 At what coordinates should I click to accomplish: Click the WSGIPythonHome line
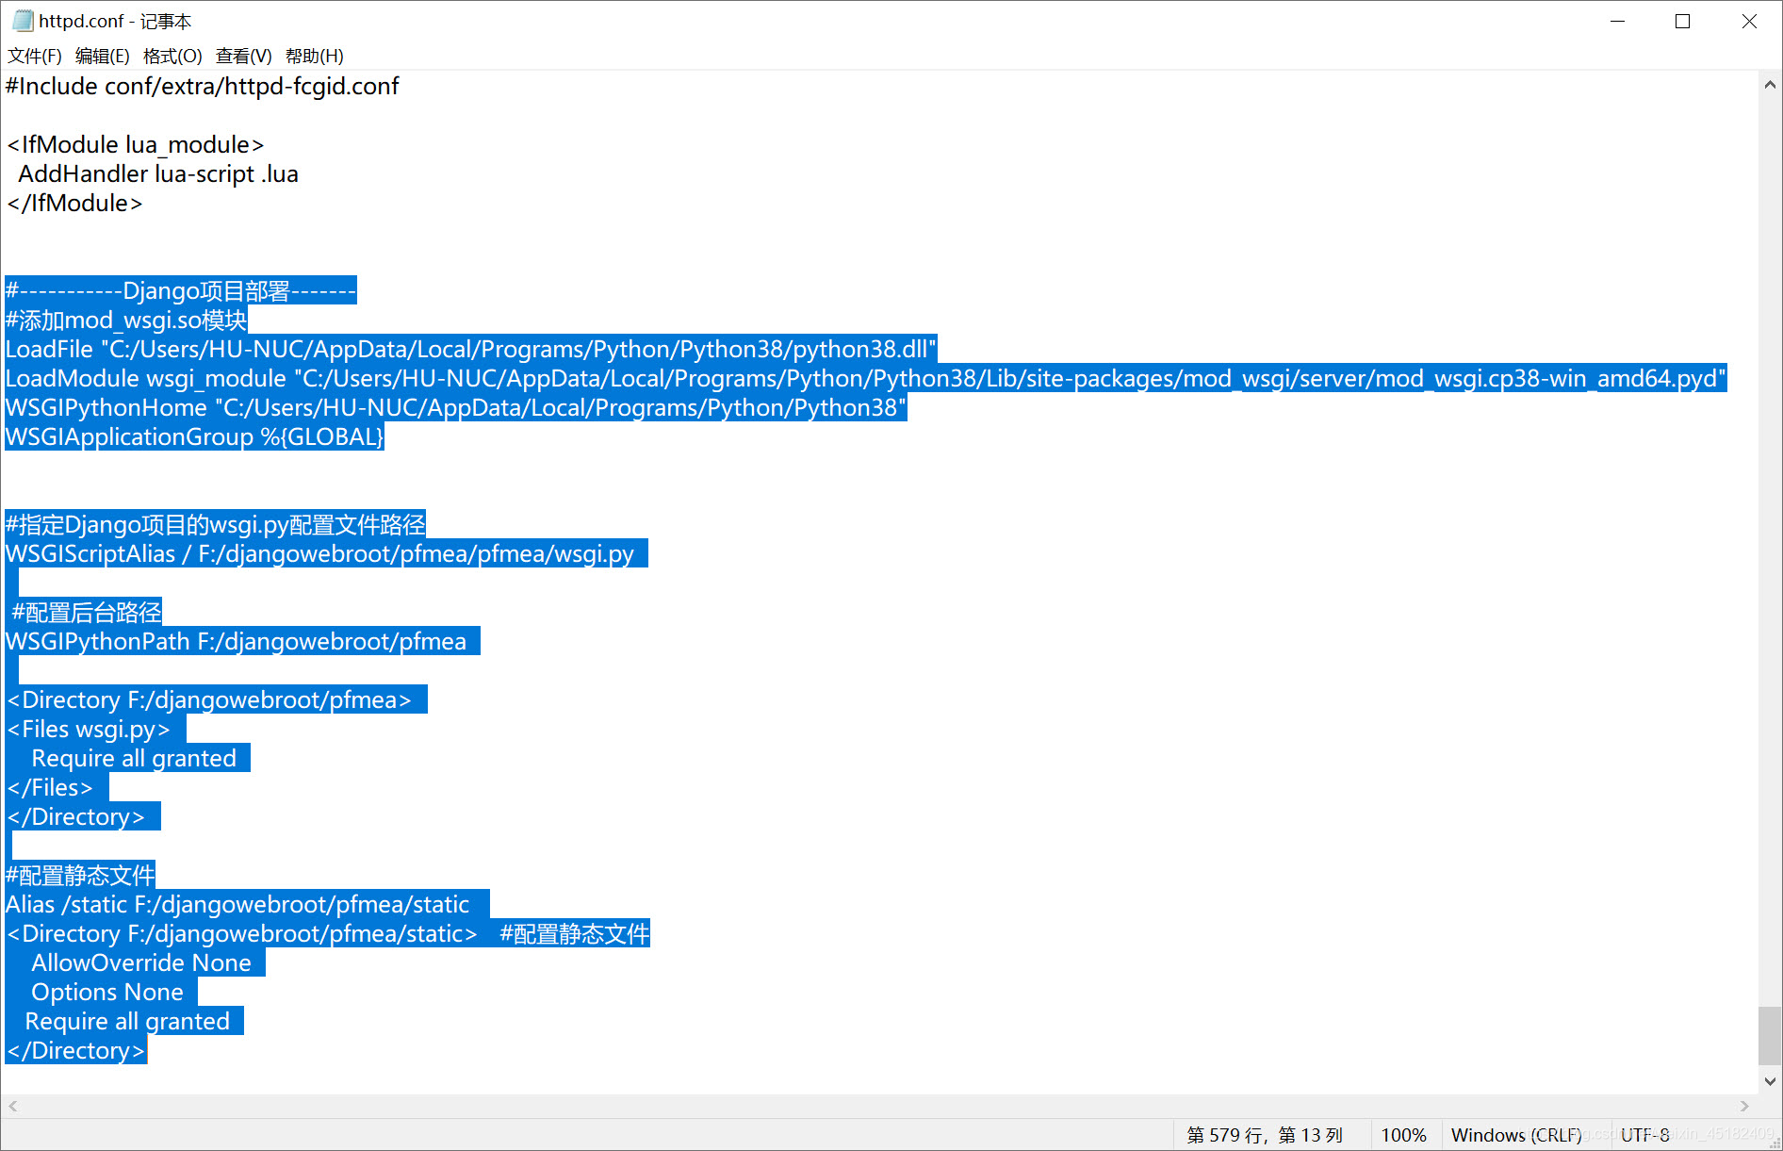(456, 407)
